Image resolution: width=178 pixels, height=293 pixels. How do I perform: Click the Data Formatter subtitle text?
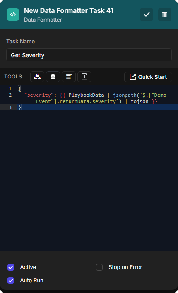[43, 20]
